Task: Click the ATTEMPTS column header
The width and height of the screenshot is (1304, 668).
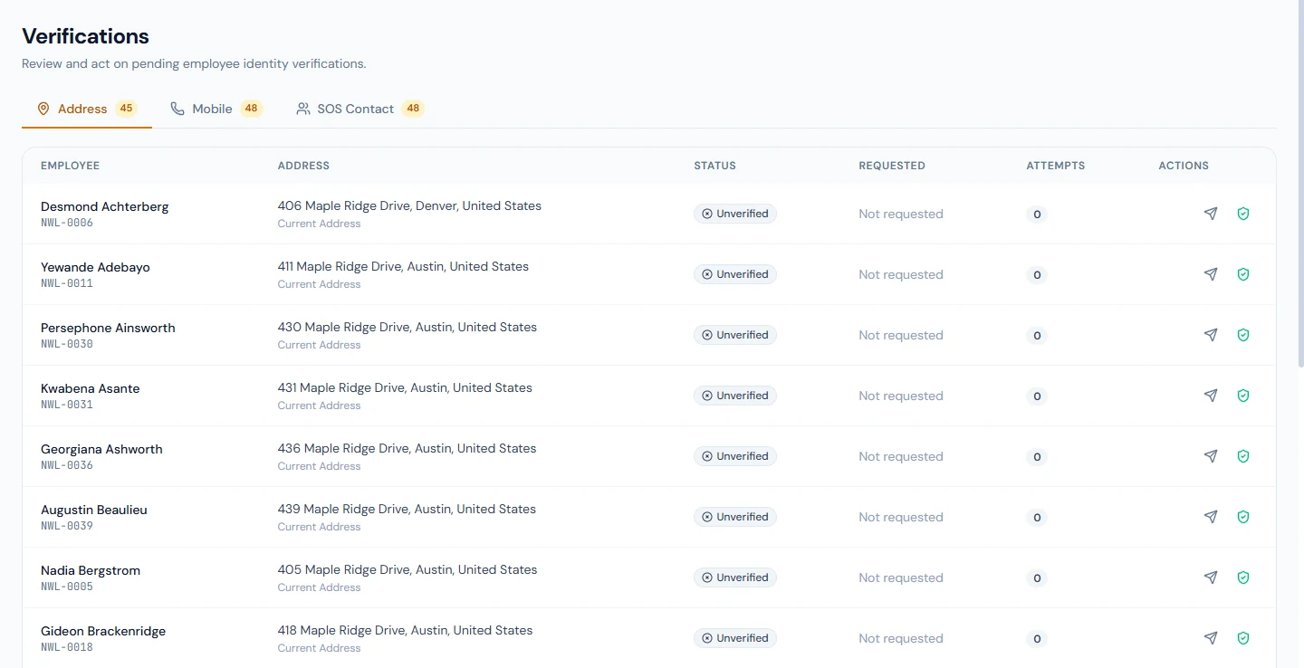Action: tap(1055, 166)
